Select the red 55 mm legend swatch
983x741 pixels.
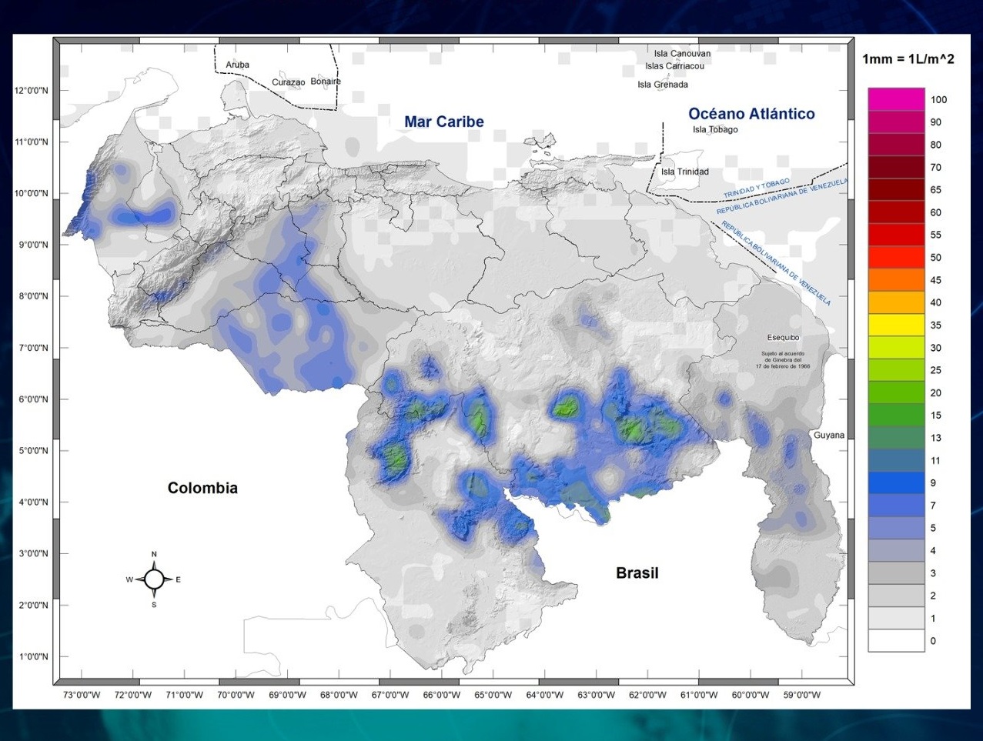pyautogui.click(x=896, y=235)
